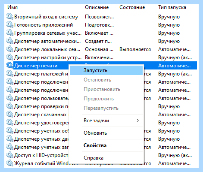The width and height of the screenshot is (203, 172).
Task: Click gear icon of Доступ к HID-устройствам
Action: pyautogui.click(x=10, y=155)
